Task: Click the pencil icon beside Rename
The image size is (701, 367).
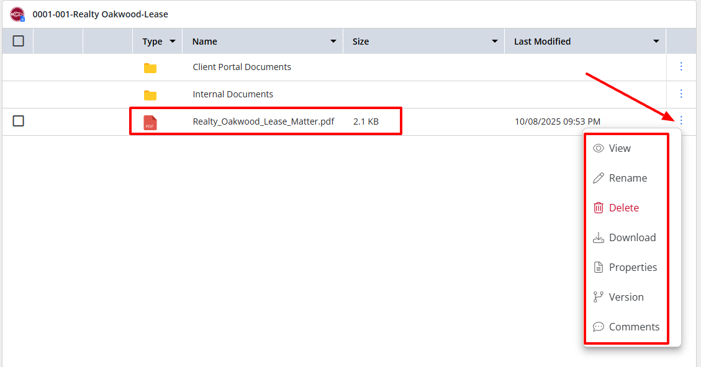Action: 599,178
